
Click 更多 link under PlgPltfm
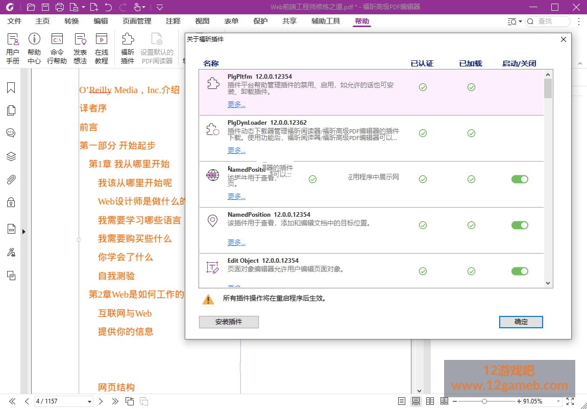pyautogui.click(x=236, y=104)
